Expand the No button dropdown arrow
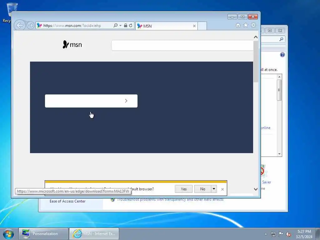Screen dimensions: 320x240 coord(214,189)
